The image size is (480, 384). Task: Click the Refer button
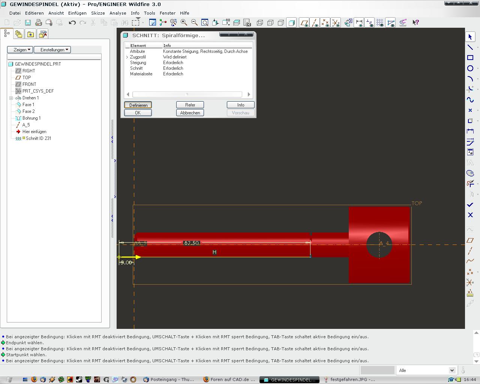pos(190,105)
